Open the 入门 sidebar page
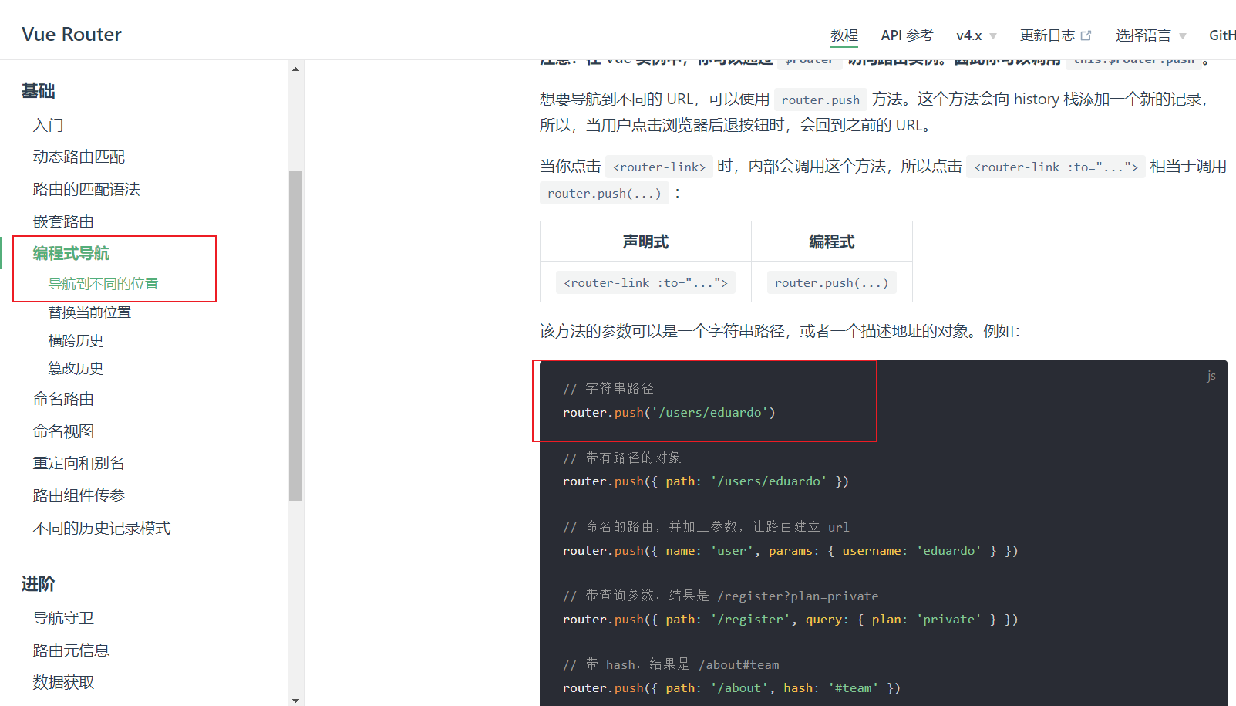The height and width of the screenshot is (706, 1236). [49, 125]
